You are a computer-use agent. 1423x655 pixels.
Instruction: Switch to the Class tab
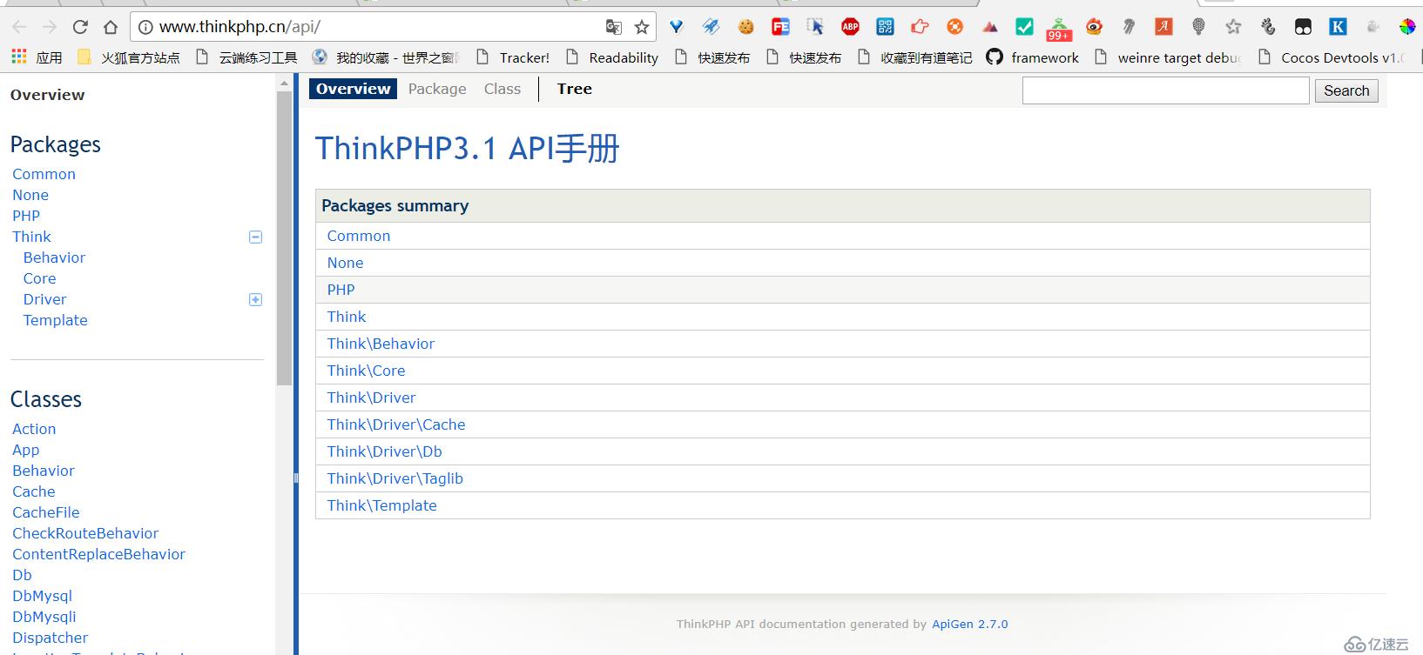click(502, 89)
